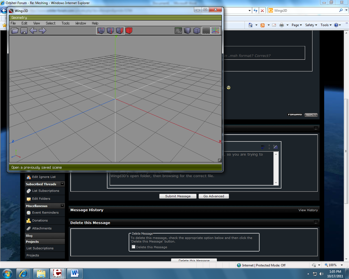Toggle axes display icon

pos(215,31)
